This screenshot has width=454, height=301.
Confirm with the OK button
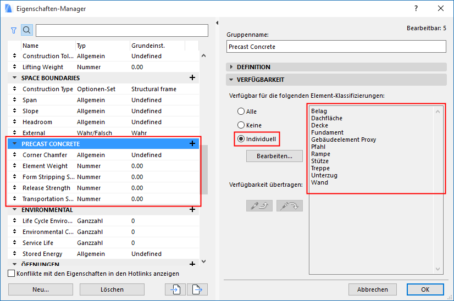point(425,289)
